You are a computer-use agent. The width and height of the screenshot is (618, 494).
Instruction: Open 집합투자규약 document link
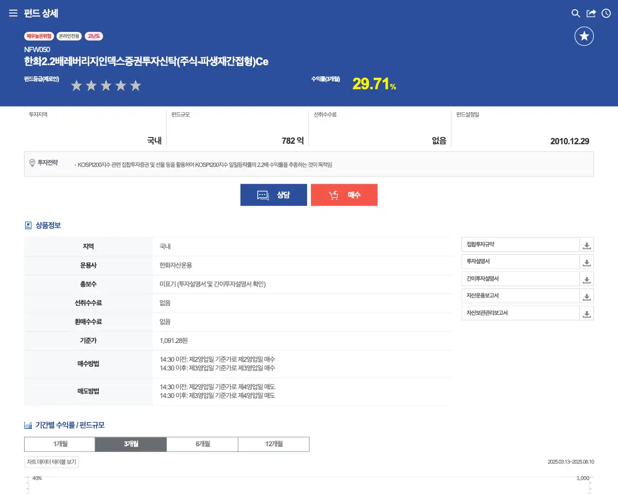[x=520, y=245]
